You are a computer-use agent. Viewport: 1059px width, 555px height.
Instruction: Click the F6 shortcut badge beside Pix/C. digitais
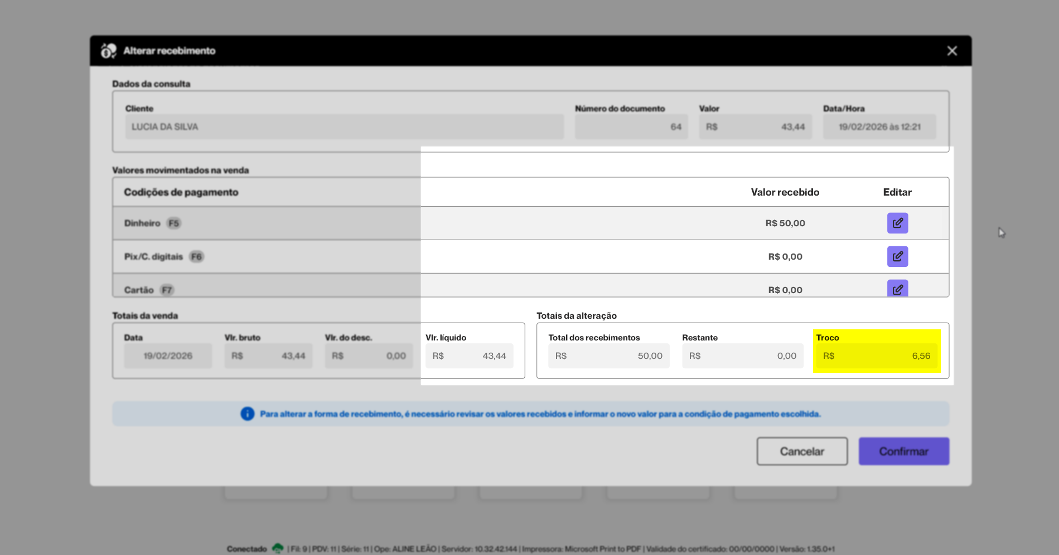196,256
